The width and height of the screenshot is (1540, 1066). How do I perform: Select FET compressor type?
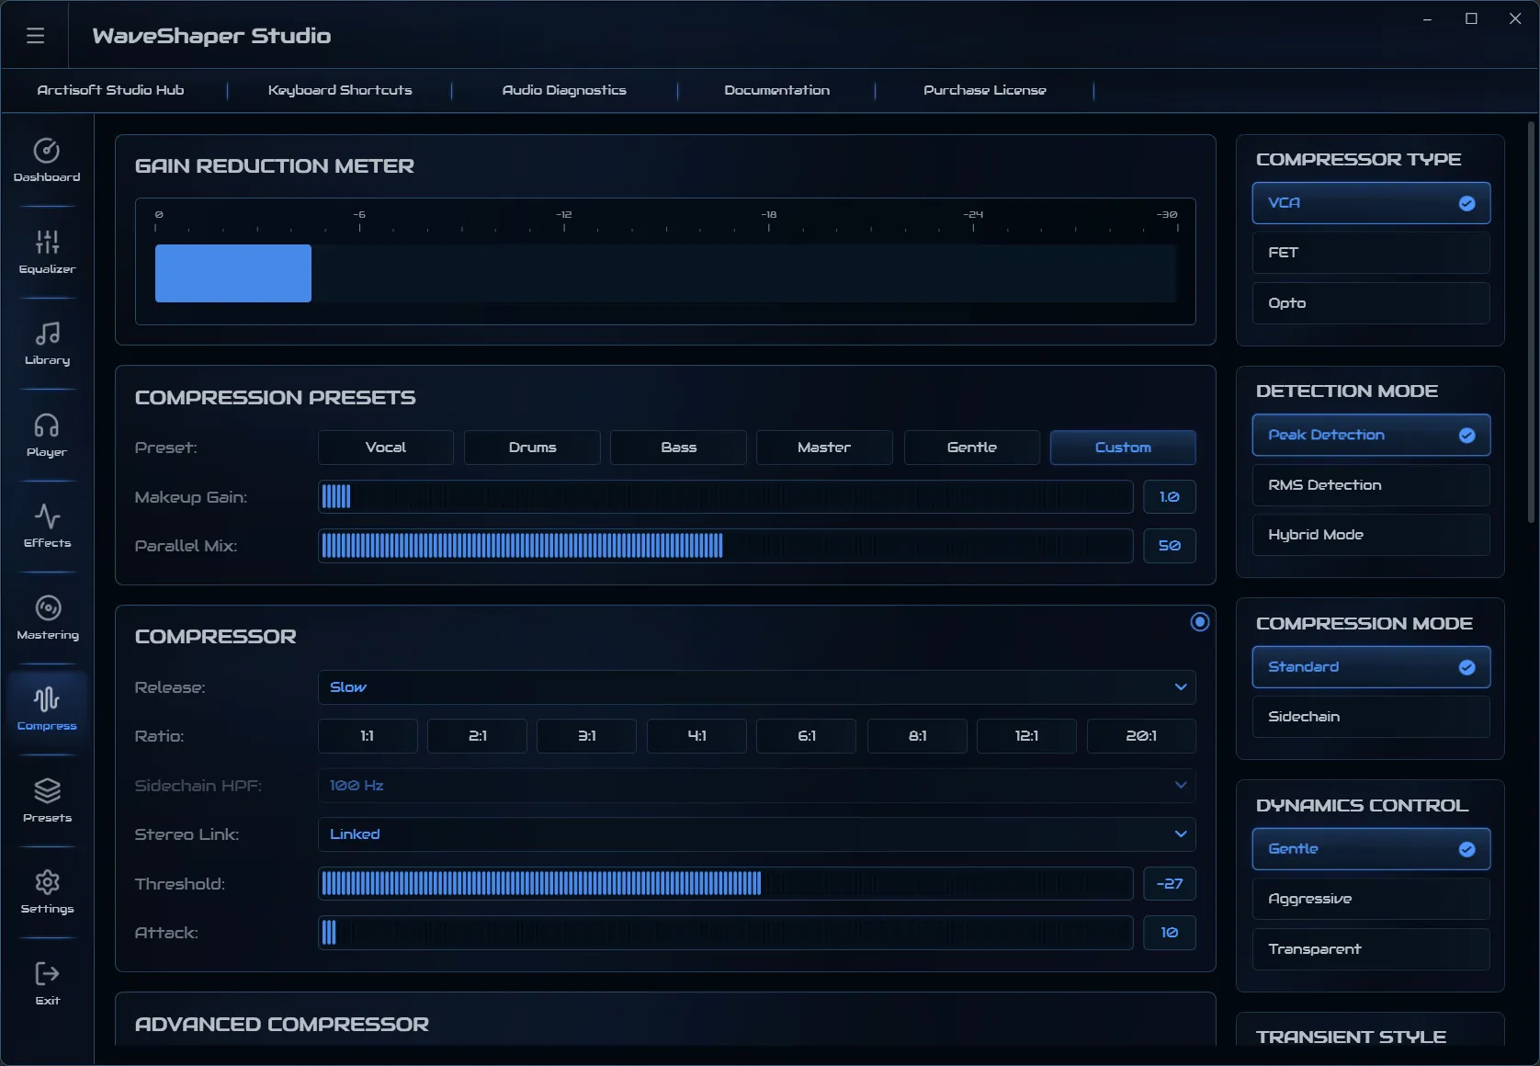(1371, 253)
